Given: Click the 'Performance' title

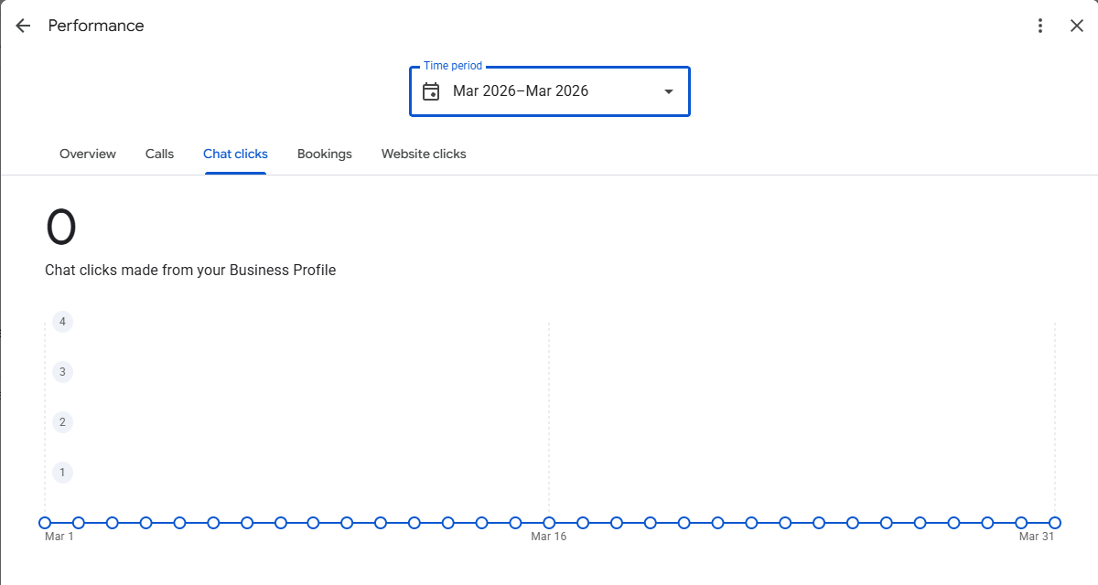Looking at the screenshot, I should coord(96,26).
